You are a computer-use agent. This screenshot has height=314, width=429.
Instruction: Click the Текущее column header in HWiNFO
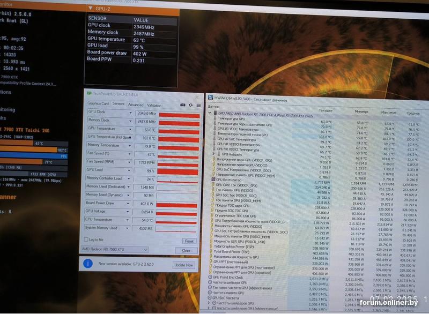326,110
